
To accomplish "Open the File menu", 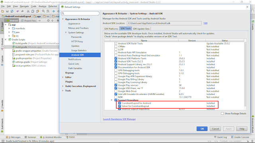I will [x=3, y=6].
